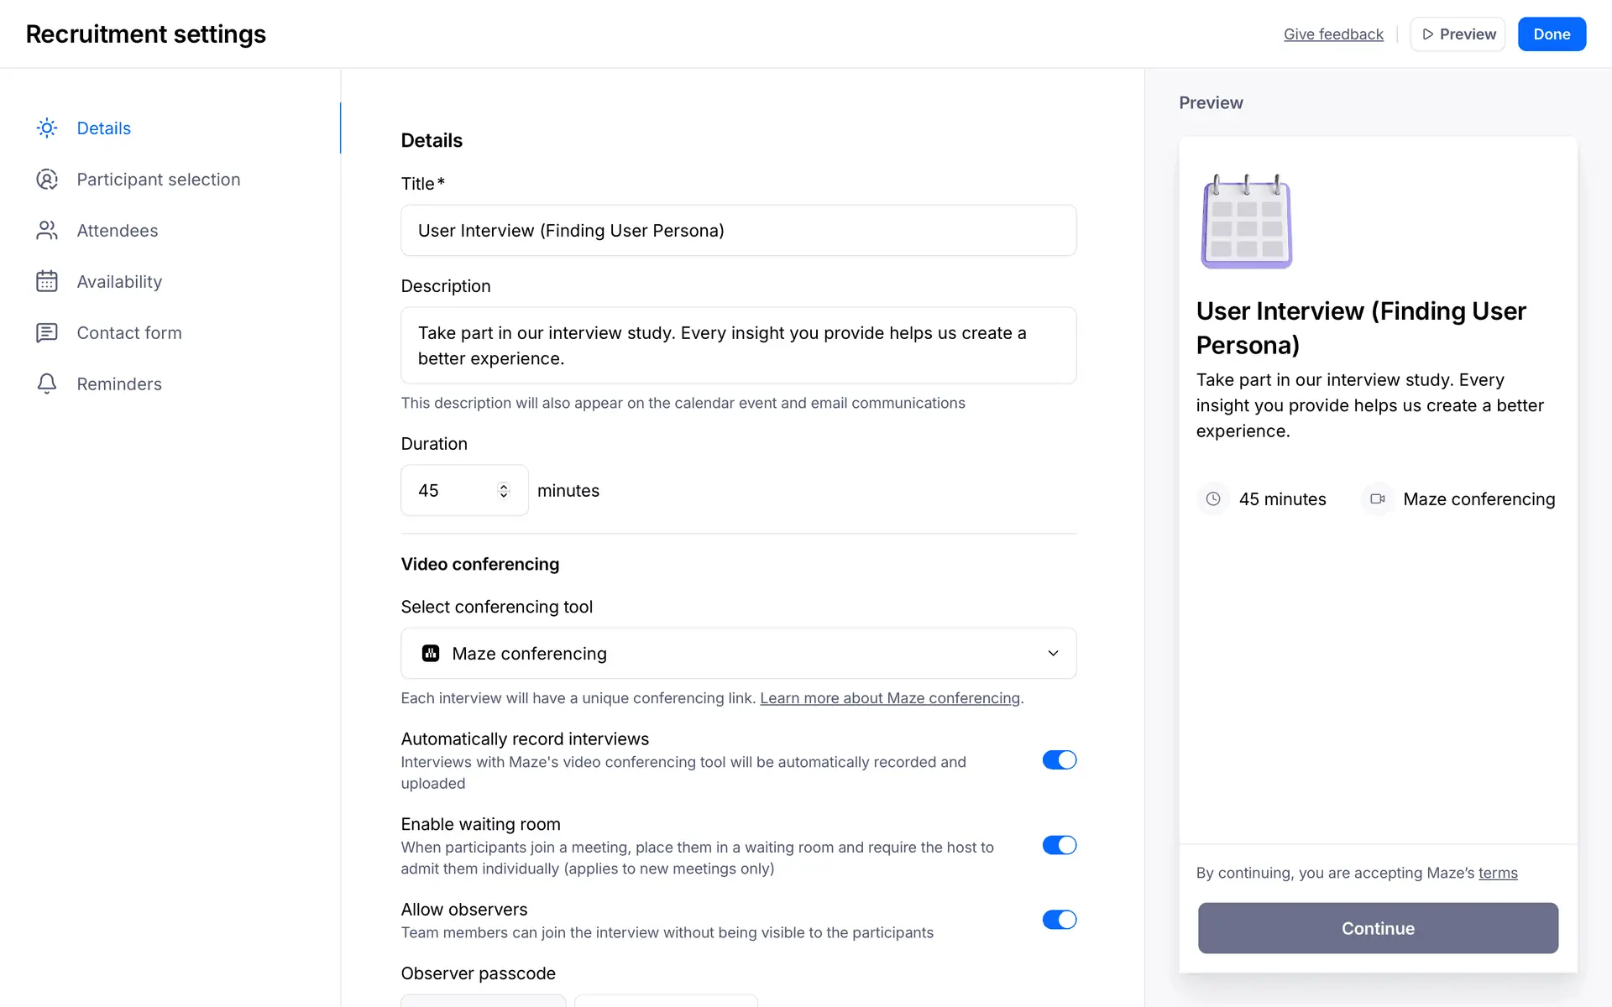Open the Participant selection section
The width and height of the screenshot is (1612, 1007).
click(x=158, y=180)
